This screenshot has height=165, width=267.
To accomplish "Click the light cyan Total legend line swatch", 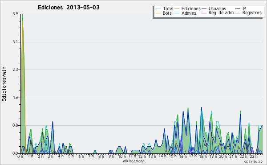I will pos(158,9).
